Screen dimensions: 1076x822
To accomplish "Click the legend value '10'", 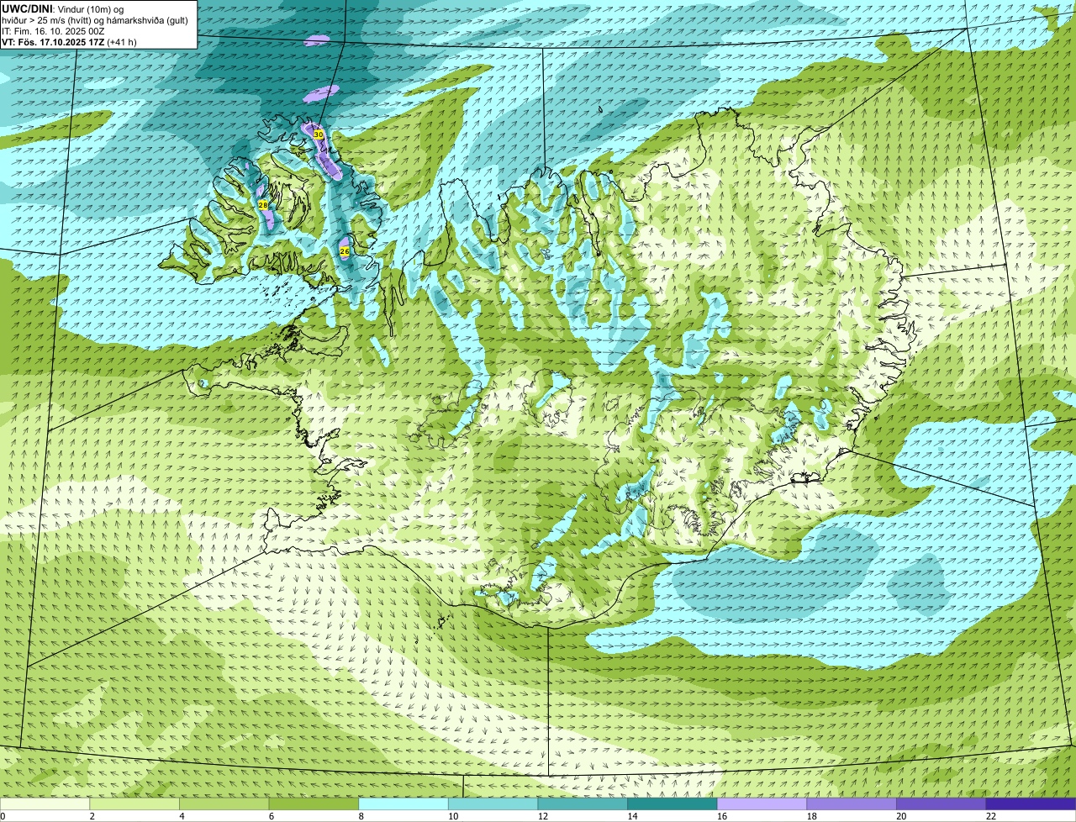I will point(453,816).
